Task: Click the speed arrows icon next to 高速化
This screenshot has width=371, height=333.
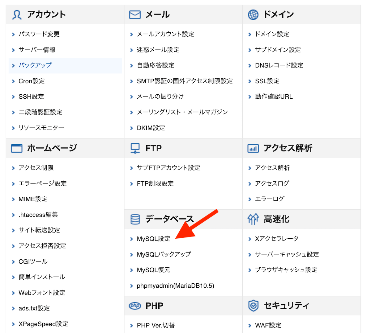Action: pos(254,219)
